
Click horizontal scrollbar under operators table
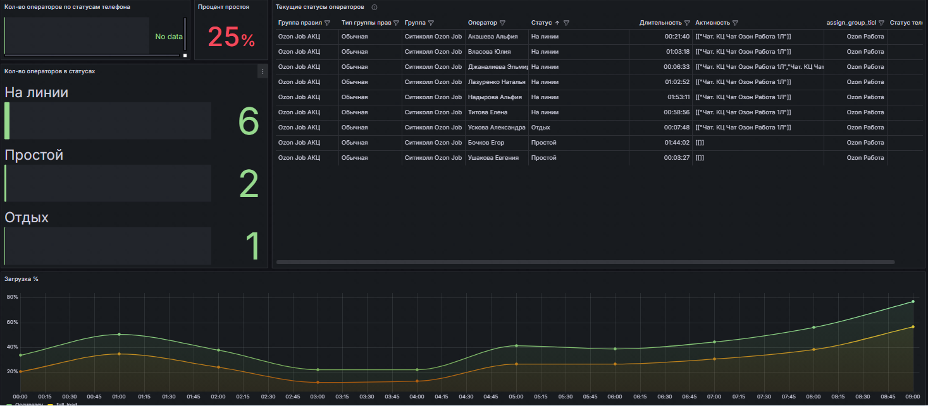(585, 261)
